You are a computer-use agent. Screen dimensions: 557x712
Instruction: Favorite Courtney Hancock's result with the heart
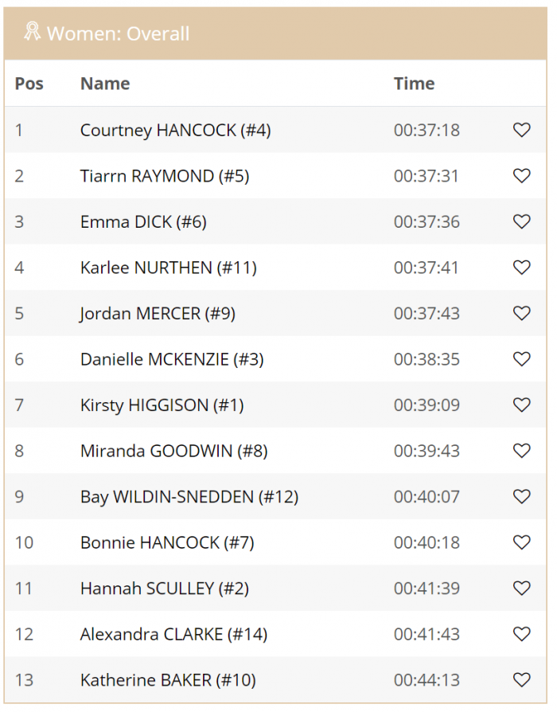[x=521, y=130]
